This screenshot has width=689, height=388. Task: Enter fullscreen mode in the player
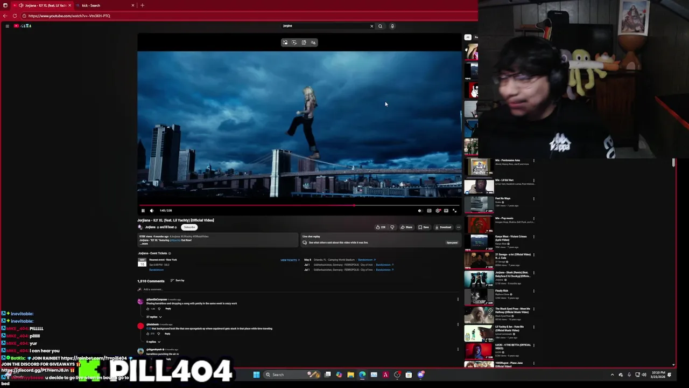click(454, 211)
